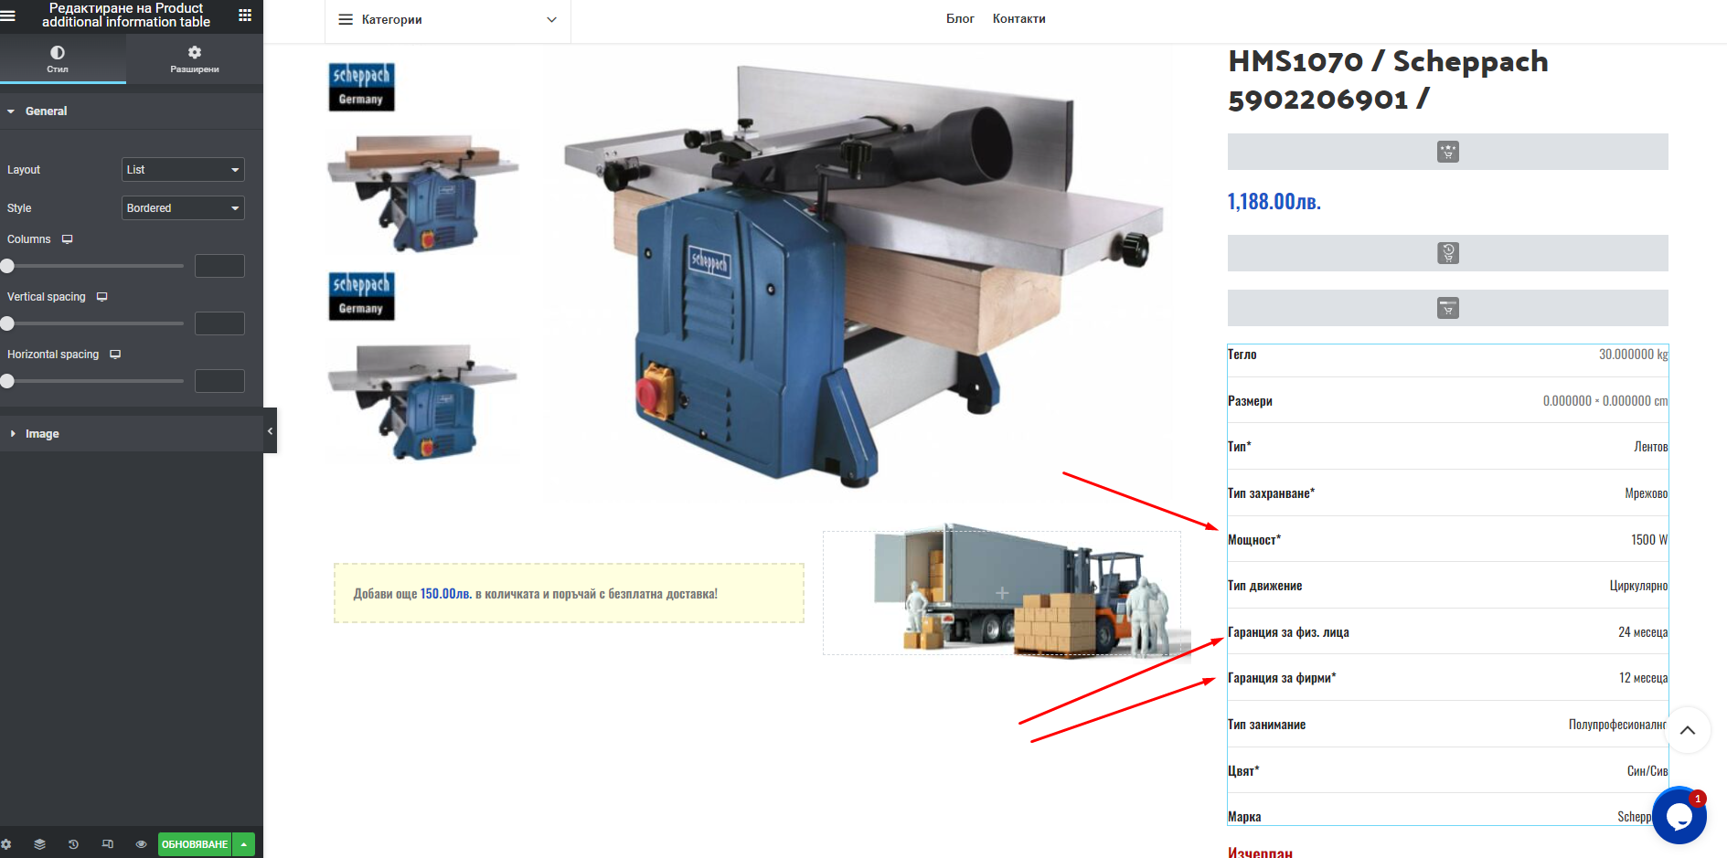Click the Марка row label

[x=1244, y=817]
